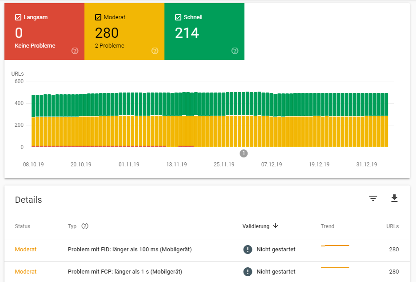This screenshot has width=416, height=282.
Task: Open the filter icon in Details
Action: (373, 198)
